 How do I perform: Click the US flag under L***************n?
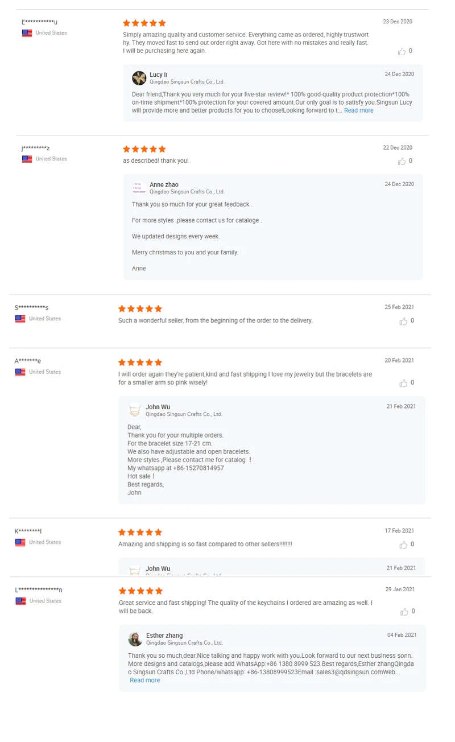20,601
